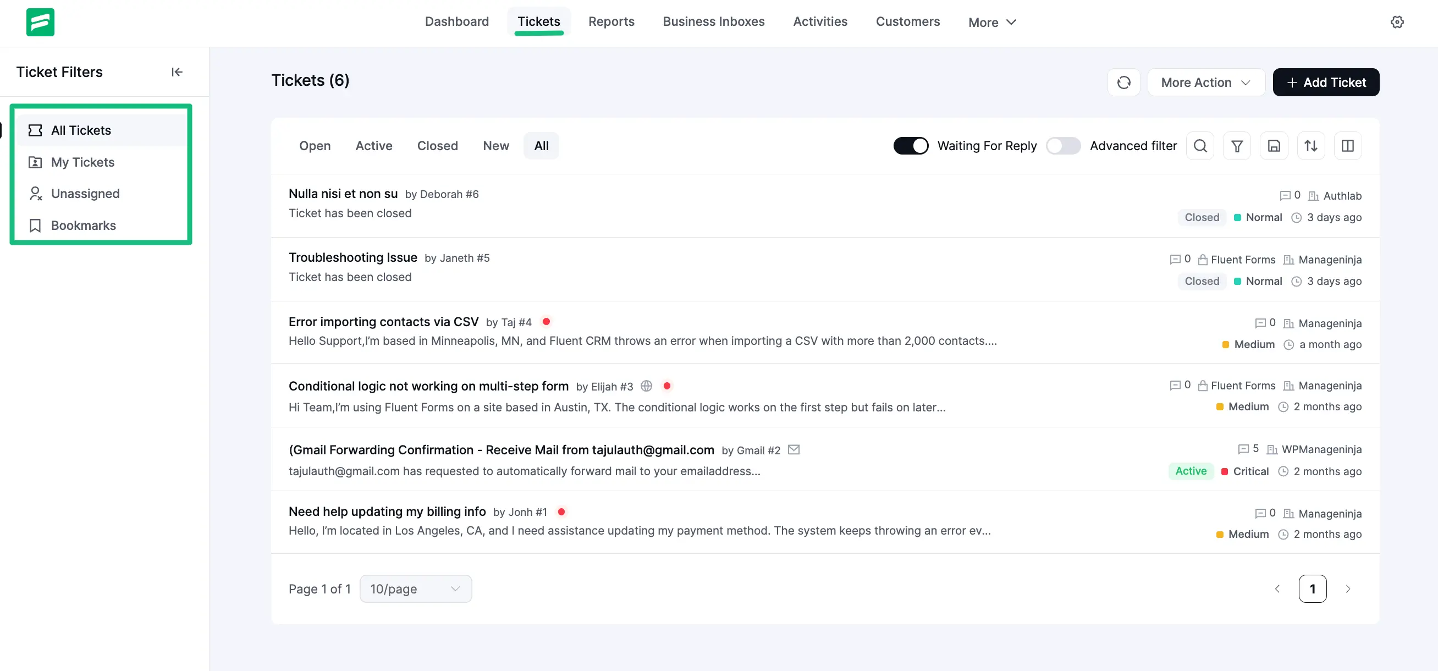This screenshot has height=671, width=1438.
Task: Click the next page arrow
Action: [x=1348, y=589]
